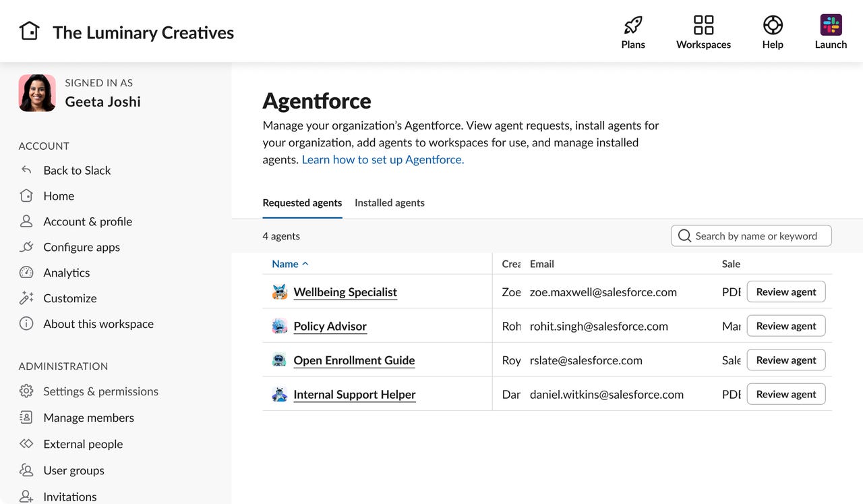Open the Launch app icon
Image resolution: width=863 pixels, height=504 pixels.
pyautogui.click(x=831, y=24)
